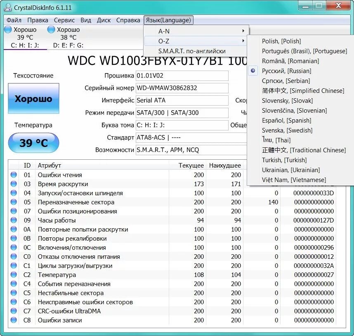Click the ID column header
354x336 pixels.
click(27, 165)
